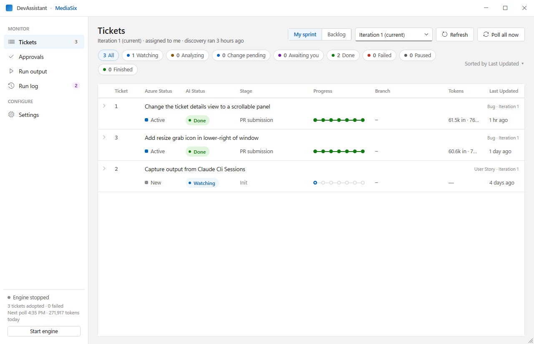The height and width of the screenshot is (344, 534).
Task: Filter tickets by 0 Change pending
Action: (241, 56)
